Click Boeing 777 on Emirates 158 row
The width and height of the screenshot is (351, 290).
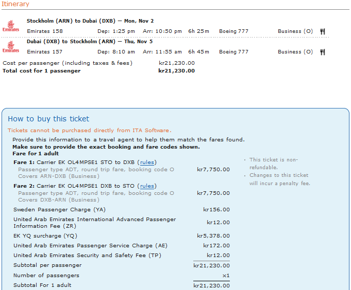coord(233,31)
